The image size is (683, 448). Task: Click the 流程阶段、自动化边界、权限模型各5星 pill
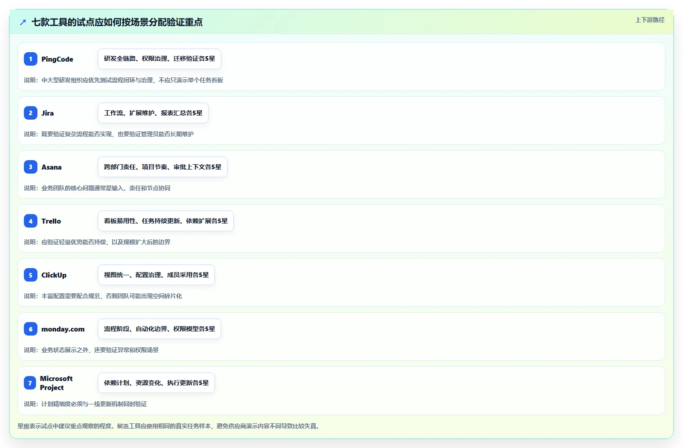point(159,329)
